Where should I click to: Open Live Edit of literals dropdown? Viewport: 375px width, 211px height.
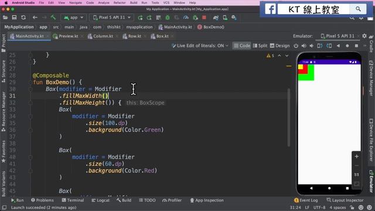tap(200, 46)
